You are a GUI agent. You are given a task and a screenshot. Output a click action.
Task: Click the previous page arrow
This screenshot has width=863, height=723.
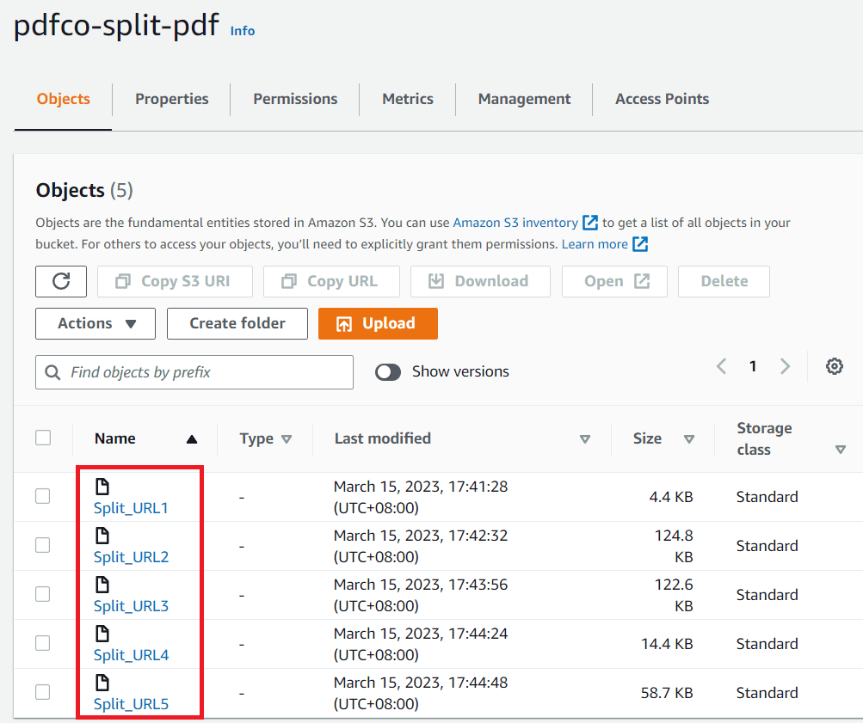tap(721, 365)
